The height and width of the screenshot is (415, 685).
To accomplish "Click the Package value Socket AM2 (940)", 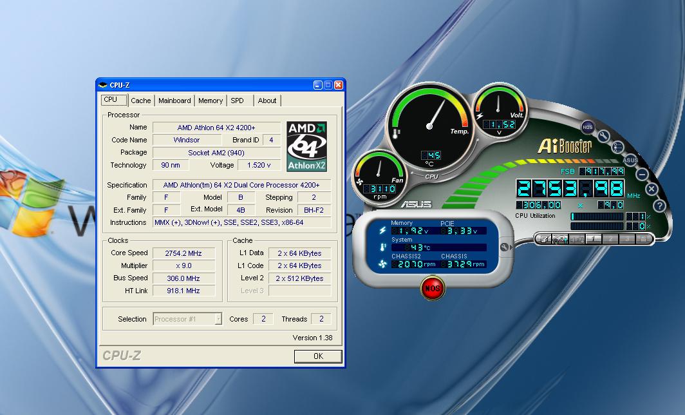I will tap(216, 153).
